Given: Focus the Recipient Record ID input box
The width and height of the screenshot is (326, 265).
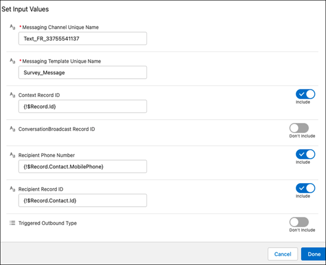Looking at the screenshot, I should pyautogui.click(x=82, y=201).
